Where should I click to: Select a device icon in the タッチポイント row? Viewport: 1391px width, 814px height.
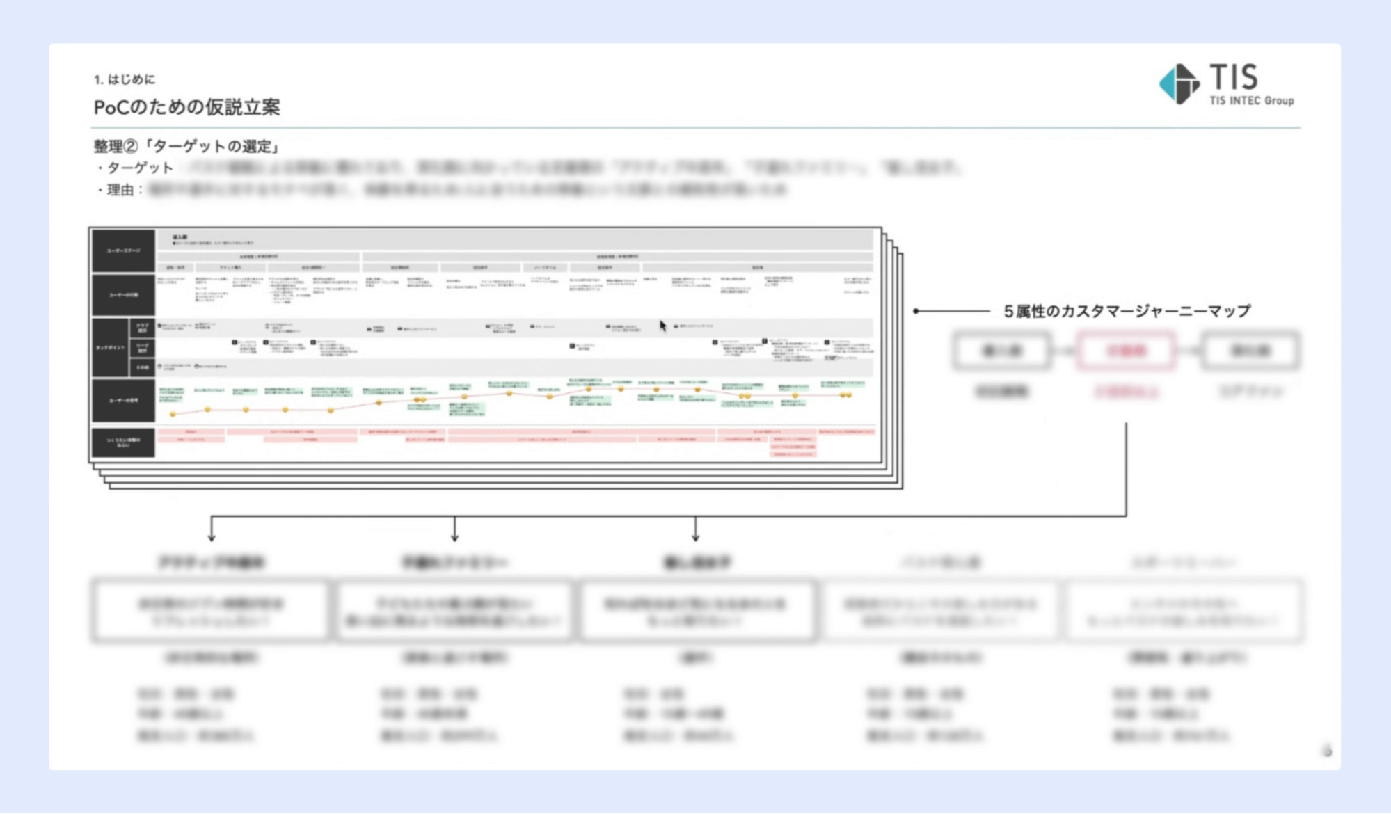[370, 328]
